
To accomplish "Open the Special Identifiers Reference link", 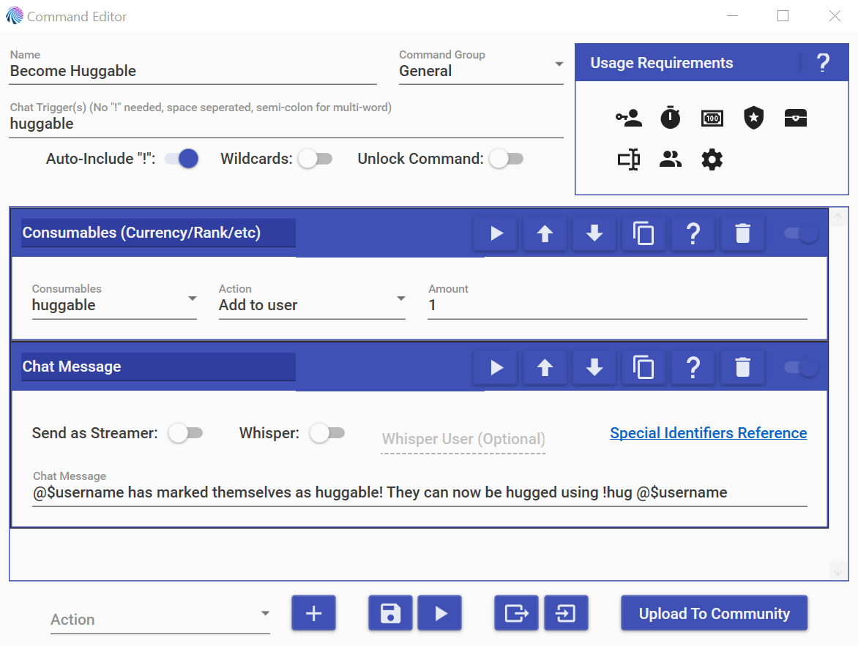I will click(708, 432).
